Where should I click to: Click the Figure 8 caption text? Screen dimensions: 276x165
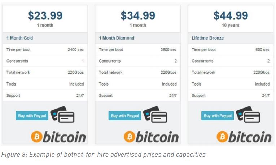coord(103,155)
